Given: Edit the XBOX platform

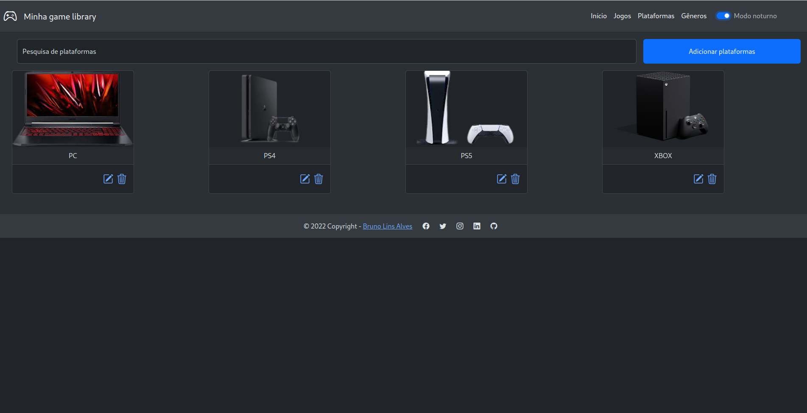Looking at the screenshot, I should click(x=698, y=179).
